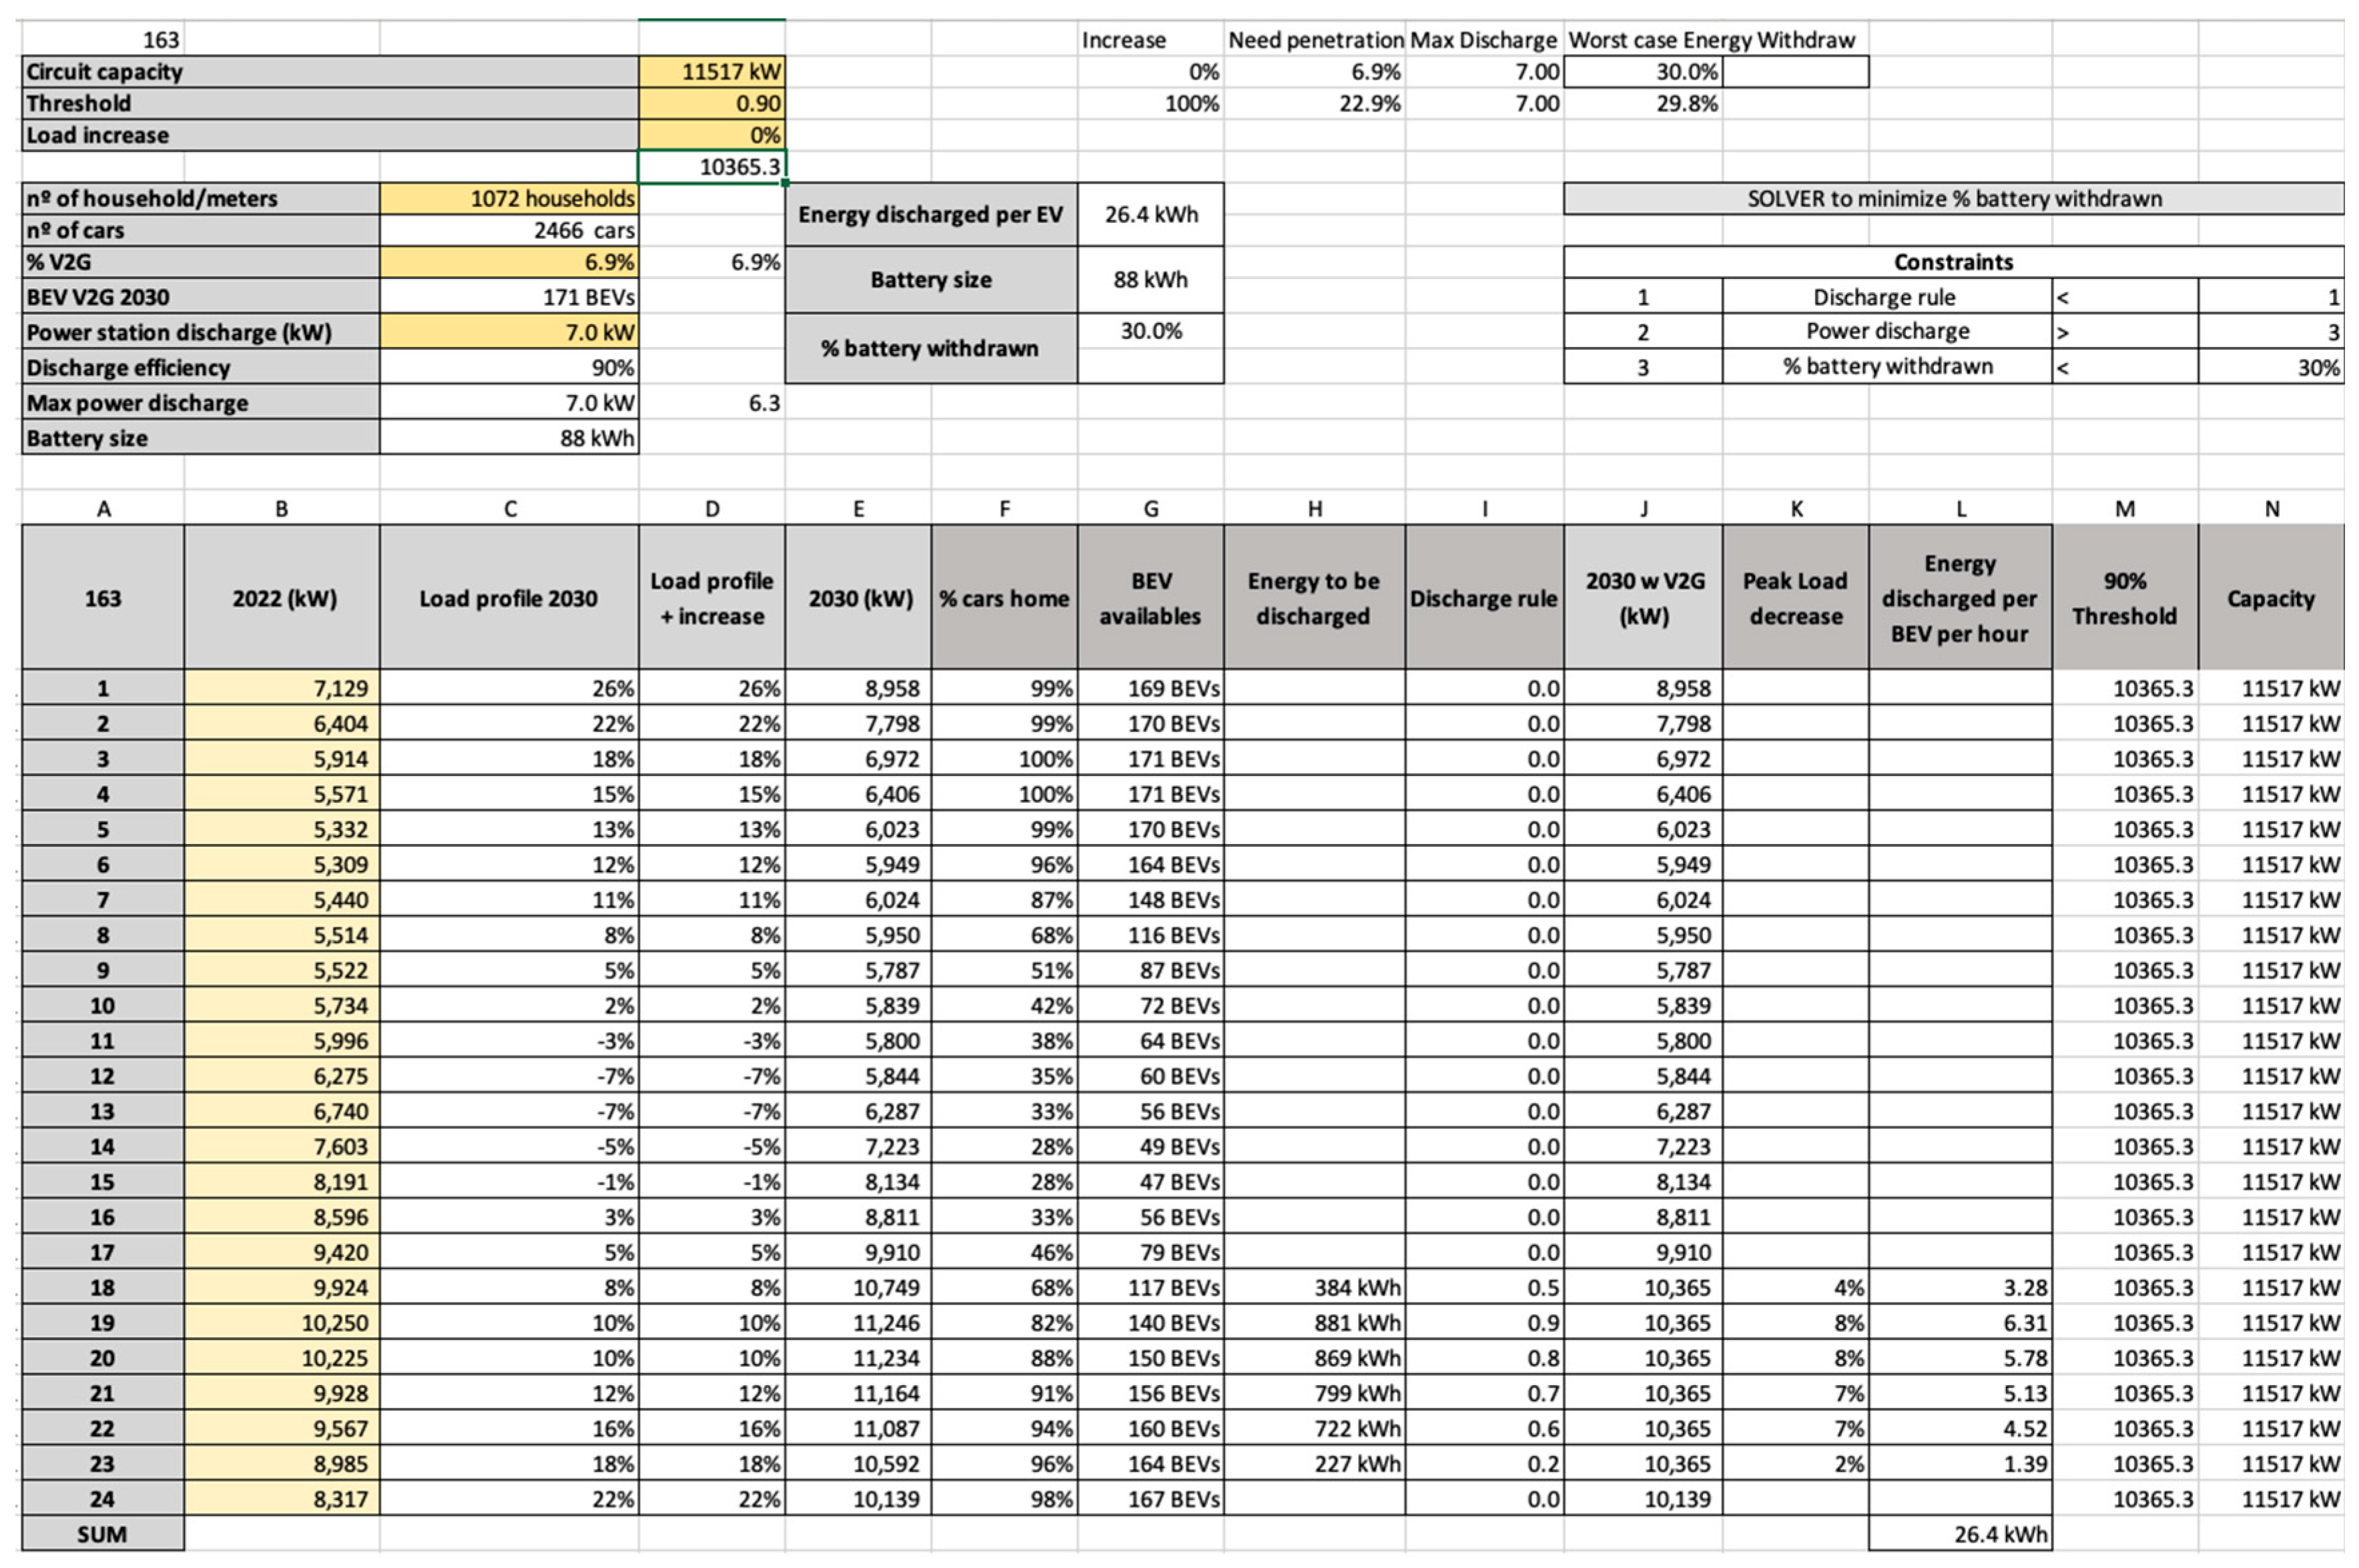Select the Battery size 88 kWh value box
Screen dimensions: 2359x1568
[x=1150, y=280]
